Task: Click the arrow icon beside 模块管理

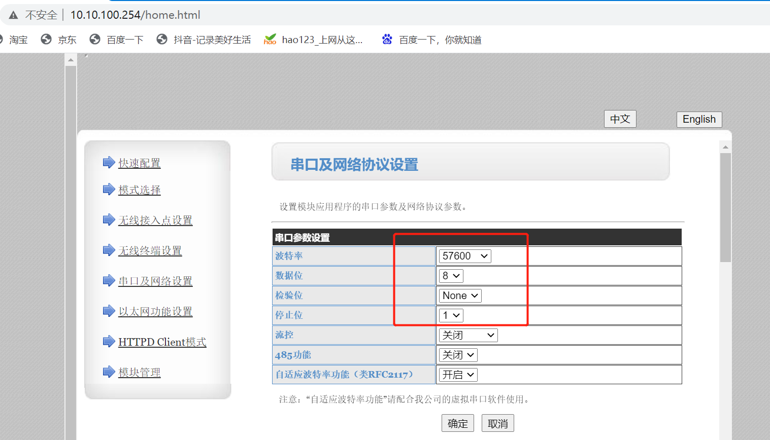Action: tap(109, 372)
